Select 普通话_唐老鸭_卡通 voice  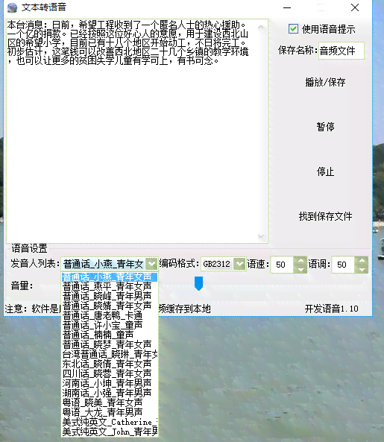[x=110, y=315]
